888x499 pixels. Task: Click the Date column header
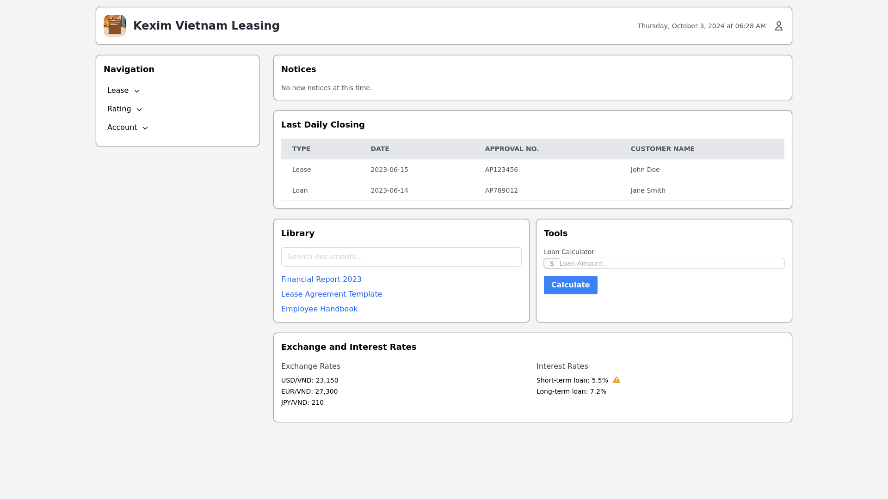[x=380, y=149]
